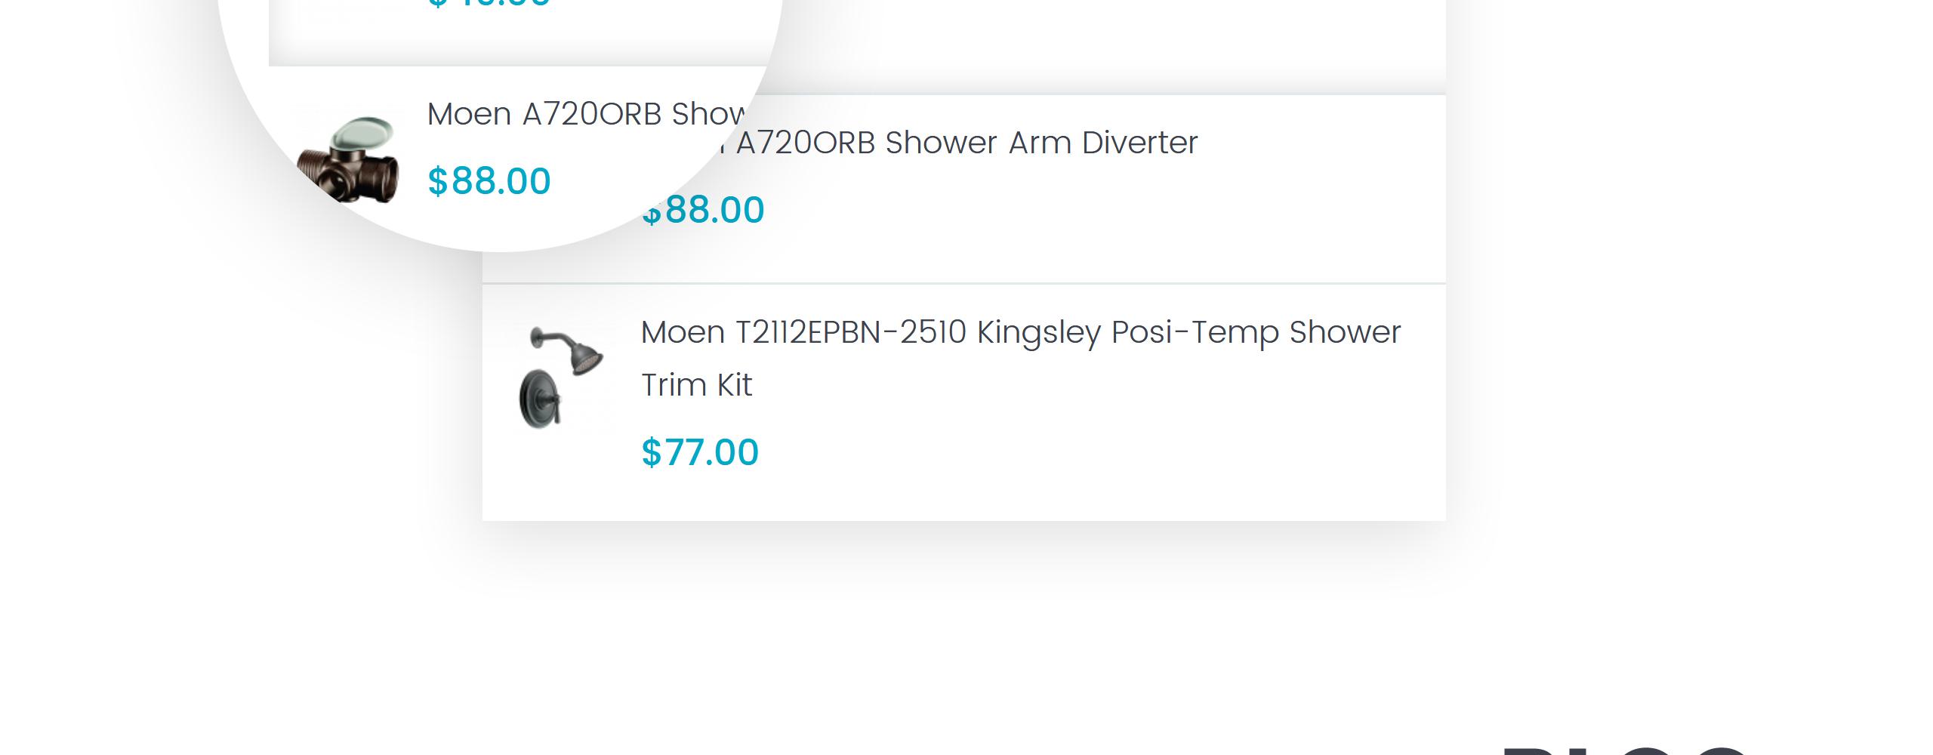Click the round valve handle in the trim kit image
Image resolution: width=1933 pixels, height=755 pixels.
point(540,400)
